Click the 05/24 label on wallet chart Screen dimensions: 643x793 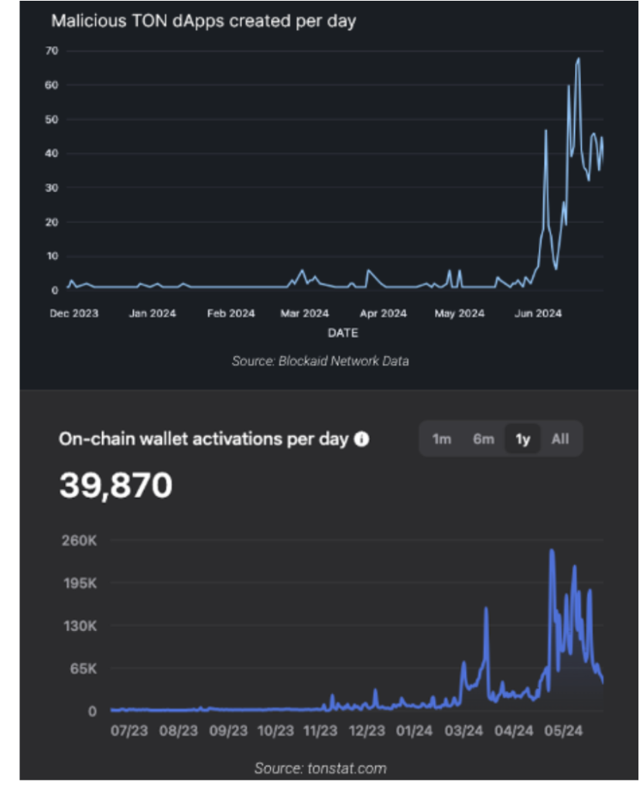coord(563,731)
